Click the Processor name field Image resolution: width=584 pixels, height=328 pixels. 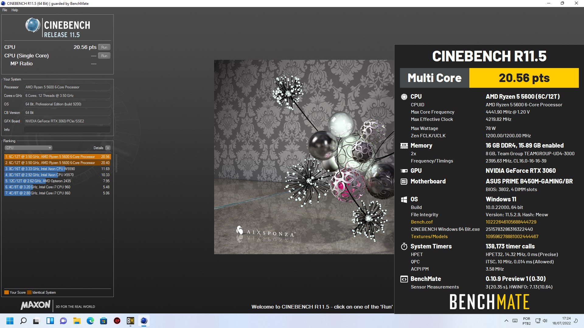tap(67, 87)
